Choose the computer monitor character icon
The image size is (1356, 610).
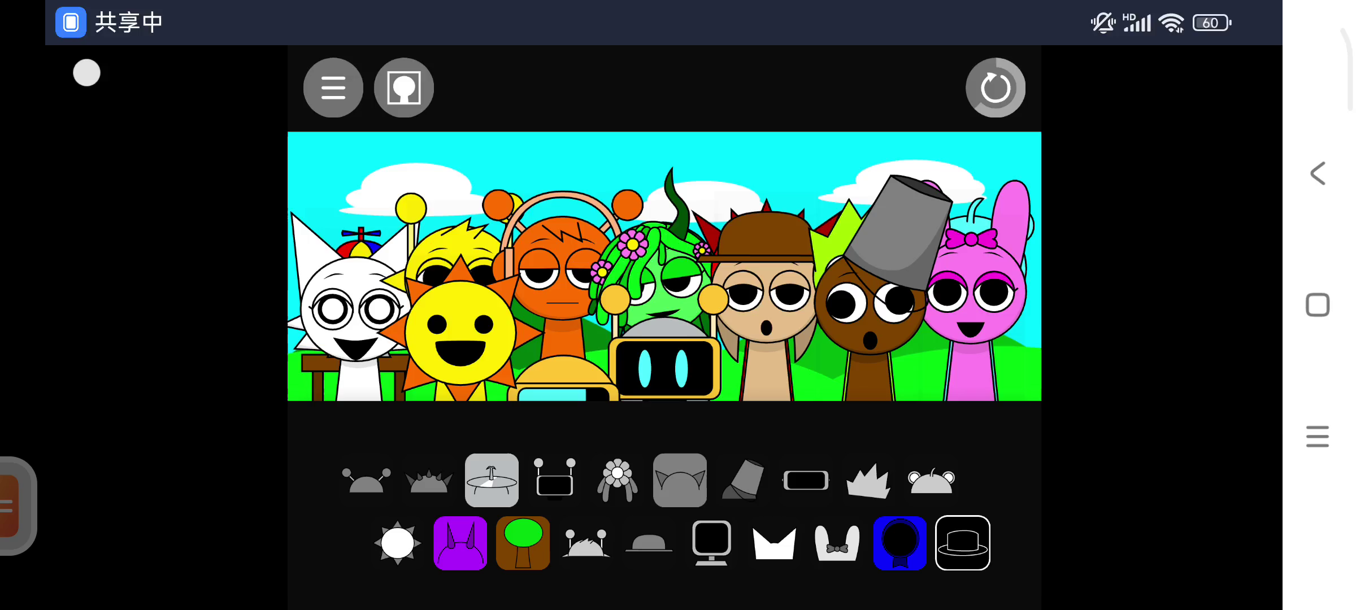pos(711,543)
